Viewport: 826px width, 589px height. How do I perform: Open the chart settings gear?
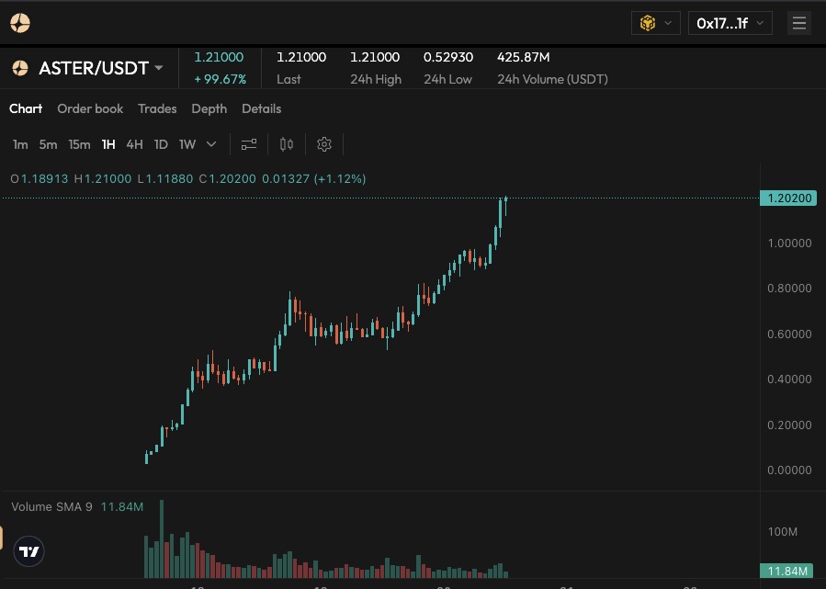click(x=323, y=144)
